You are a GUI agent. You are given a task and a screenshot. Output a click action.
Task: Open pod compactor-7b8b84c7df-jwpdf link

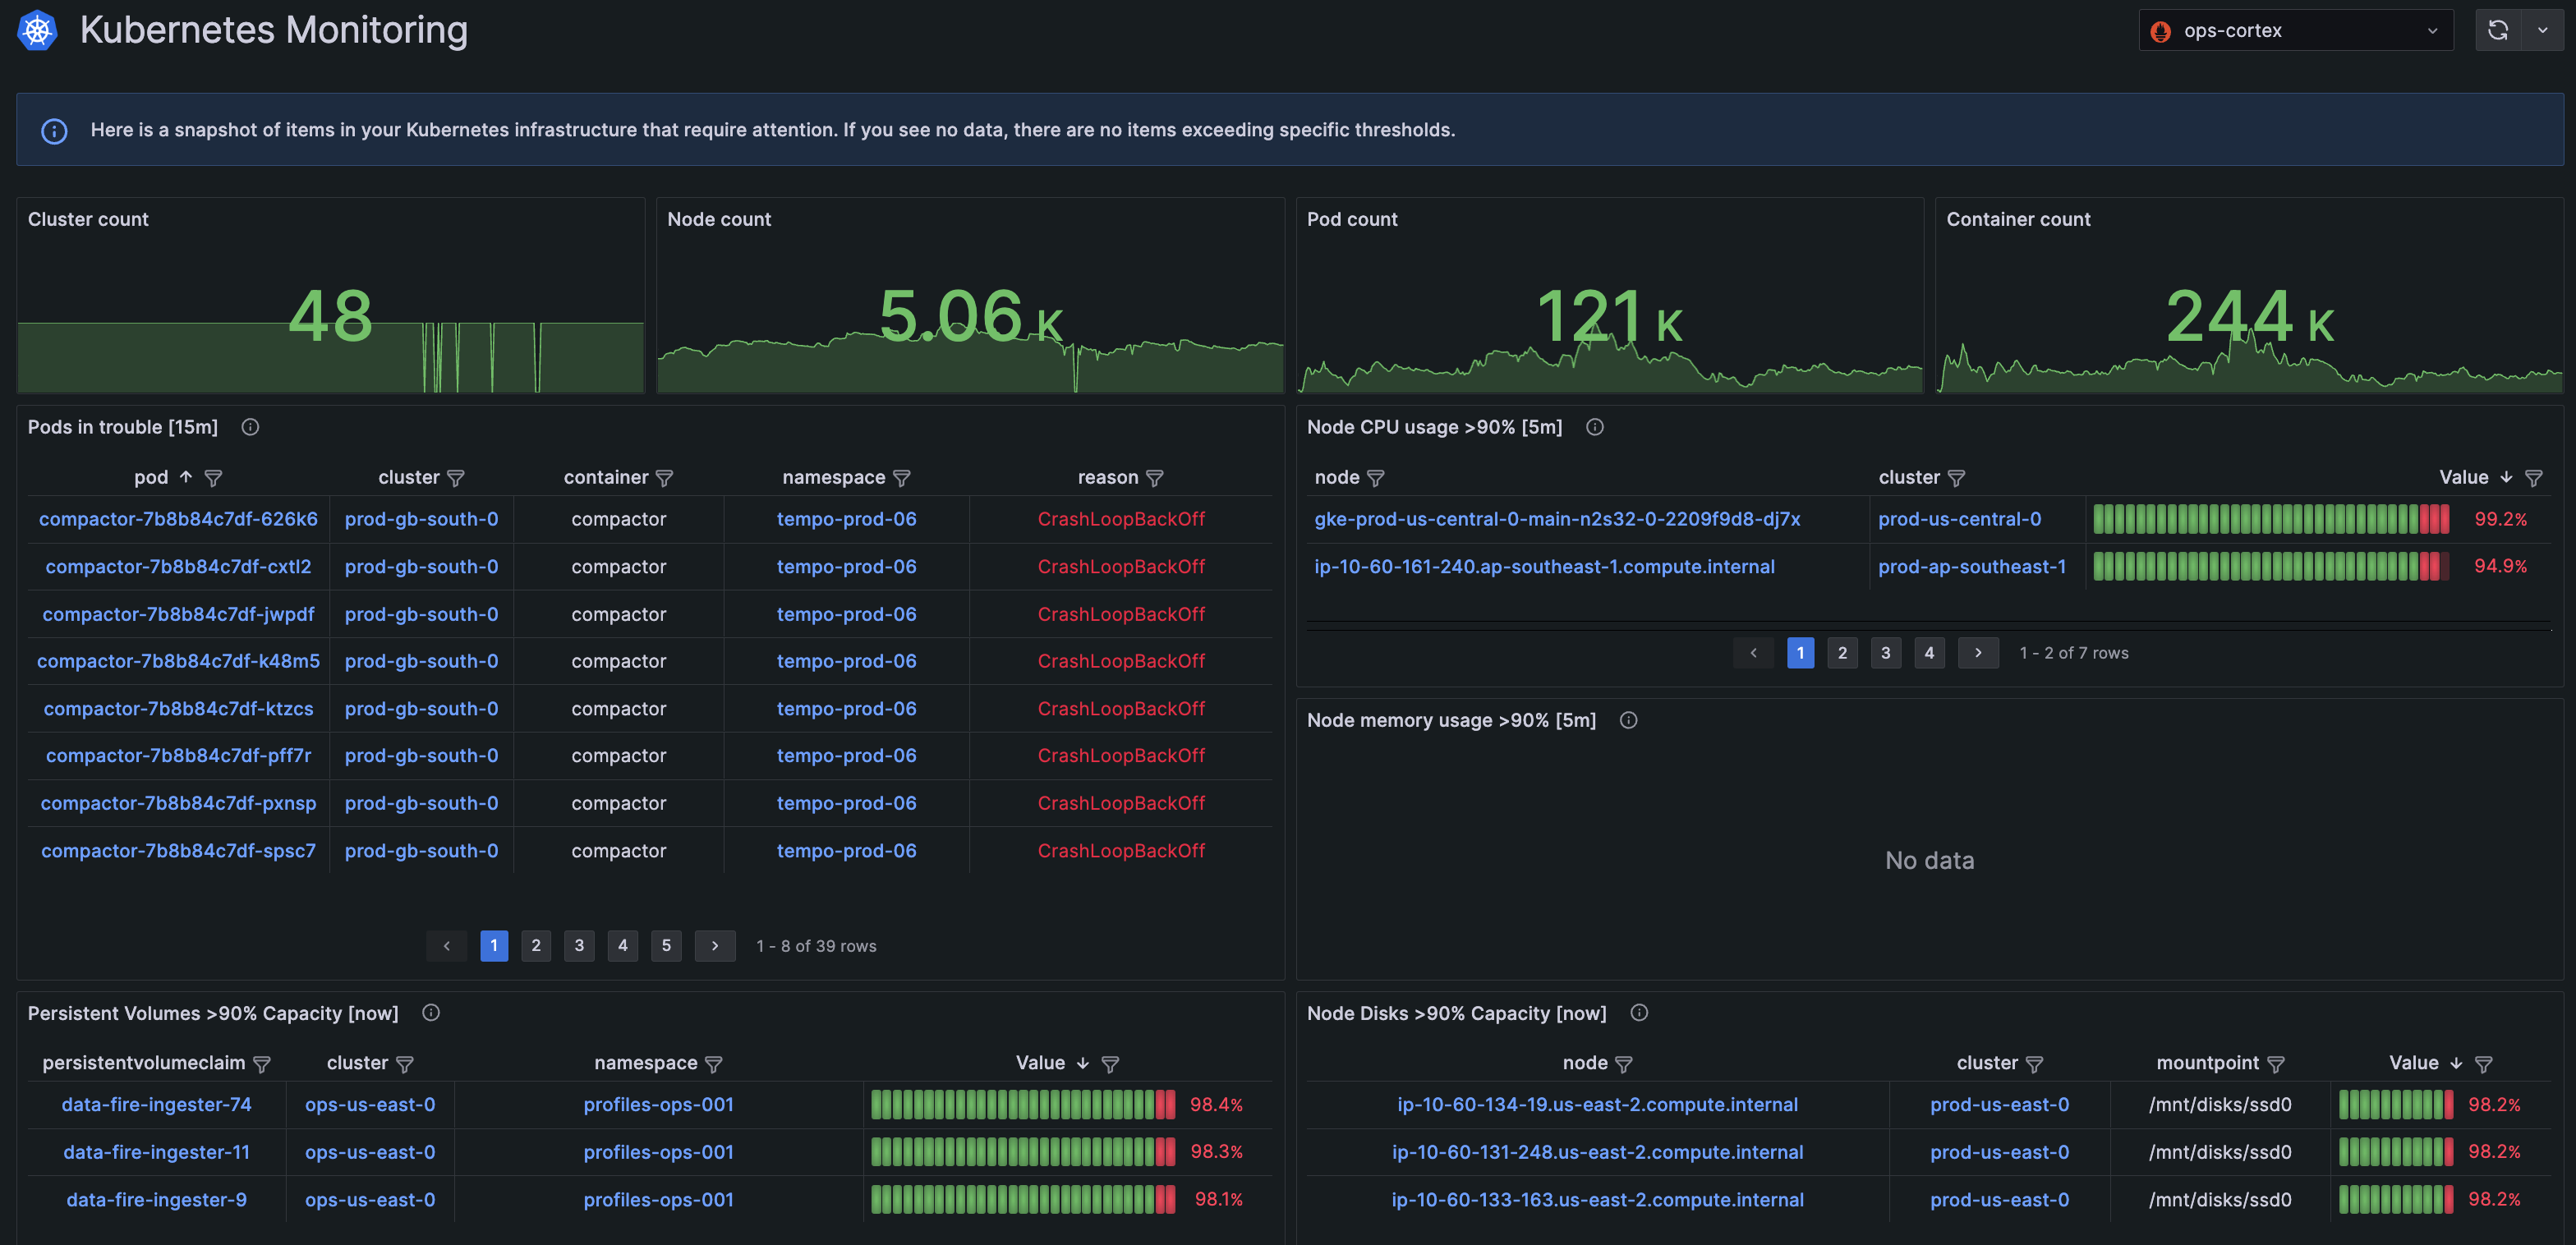[178, 614]
